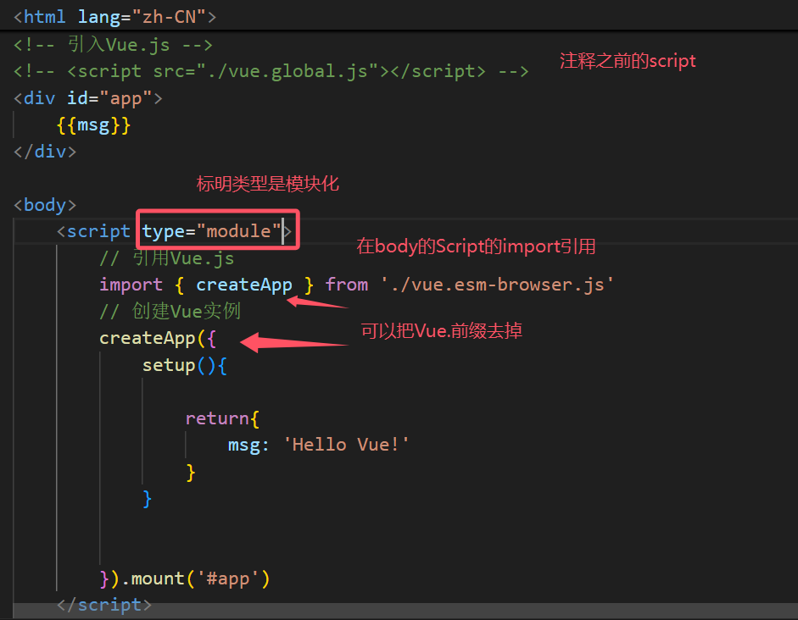Click the opening <script tag name

(x=93, y=232)
